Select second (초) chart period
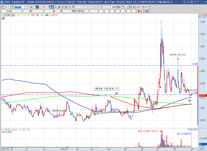 point(70,7)
